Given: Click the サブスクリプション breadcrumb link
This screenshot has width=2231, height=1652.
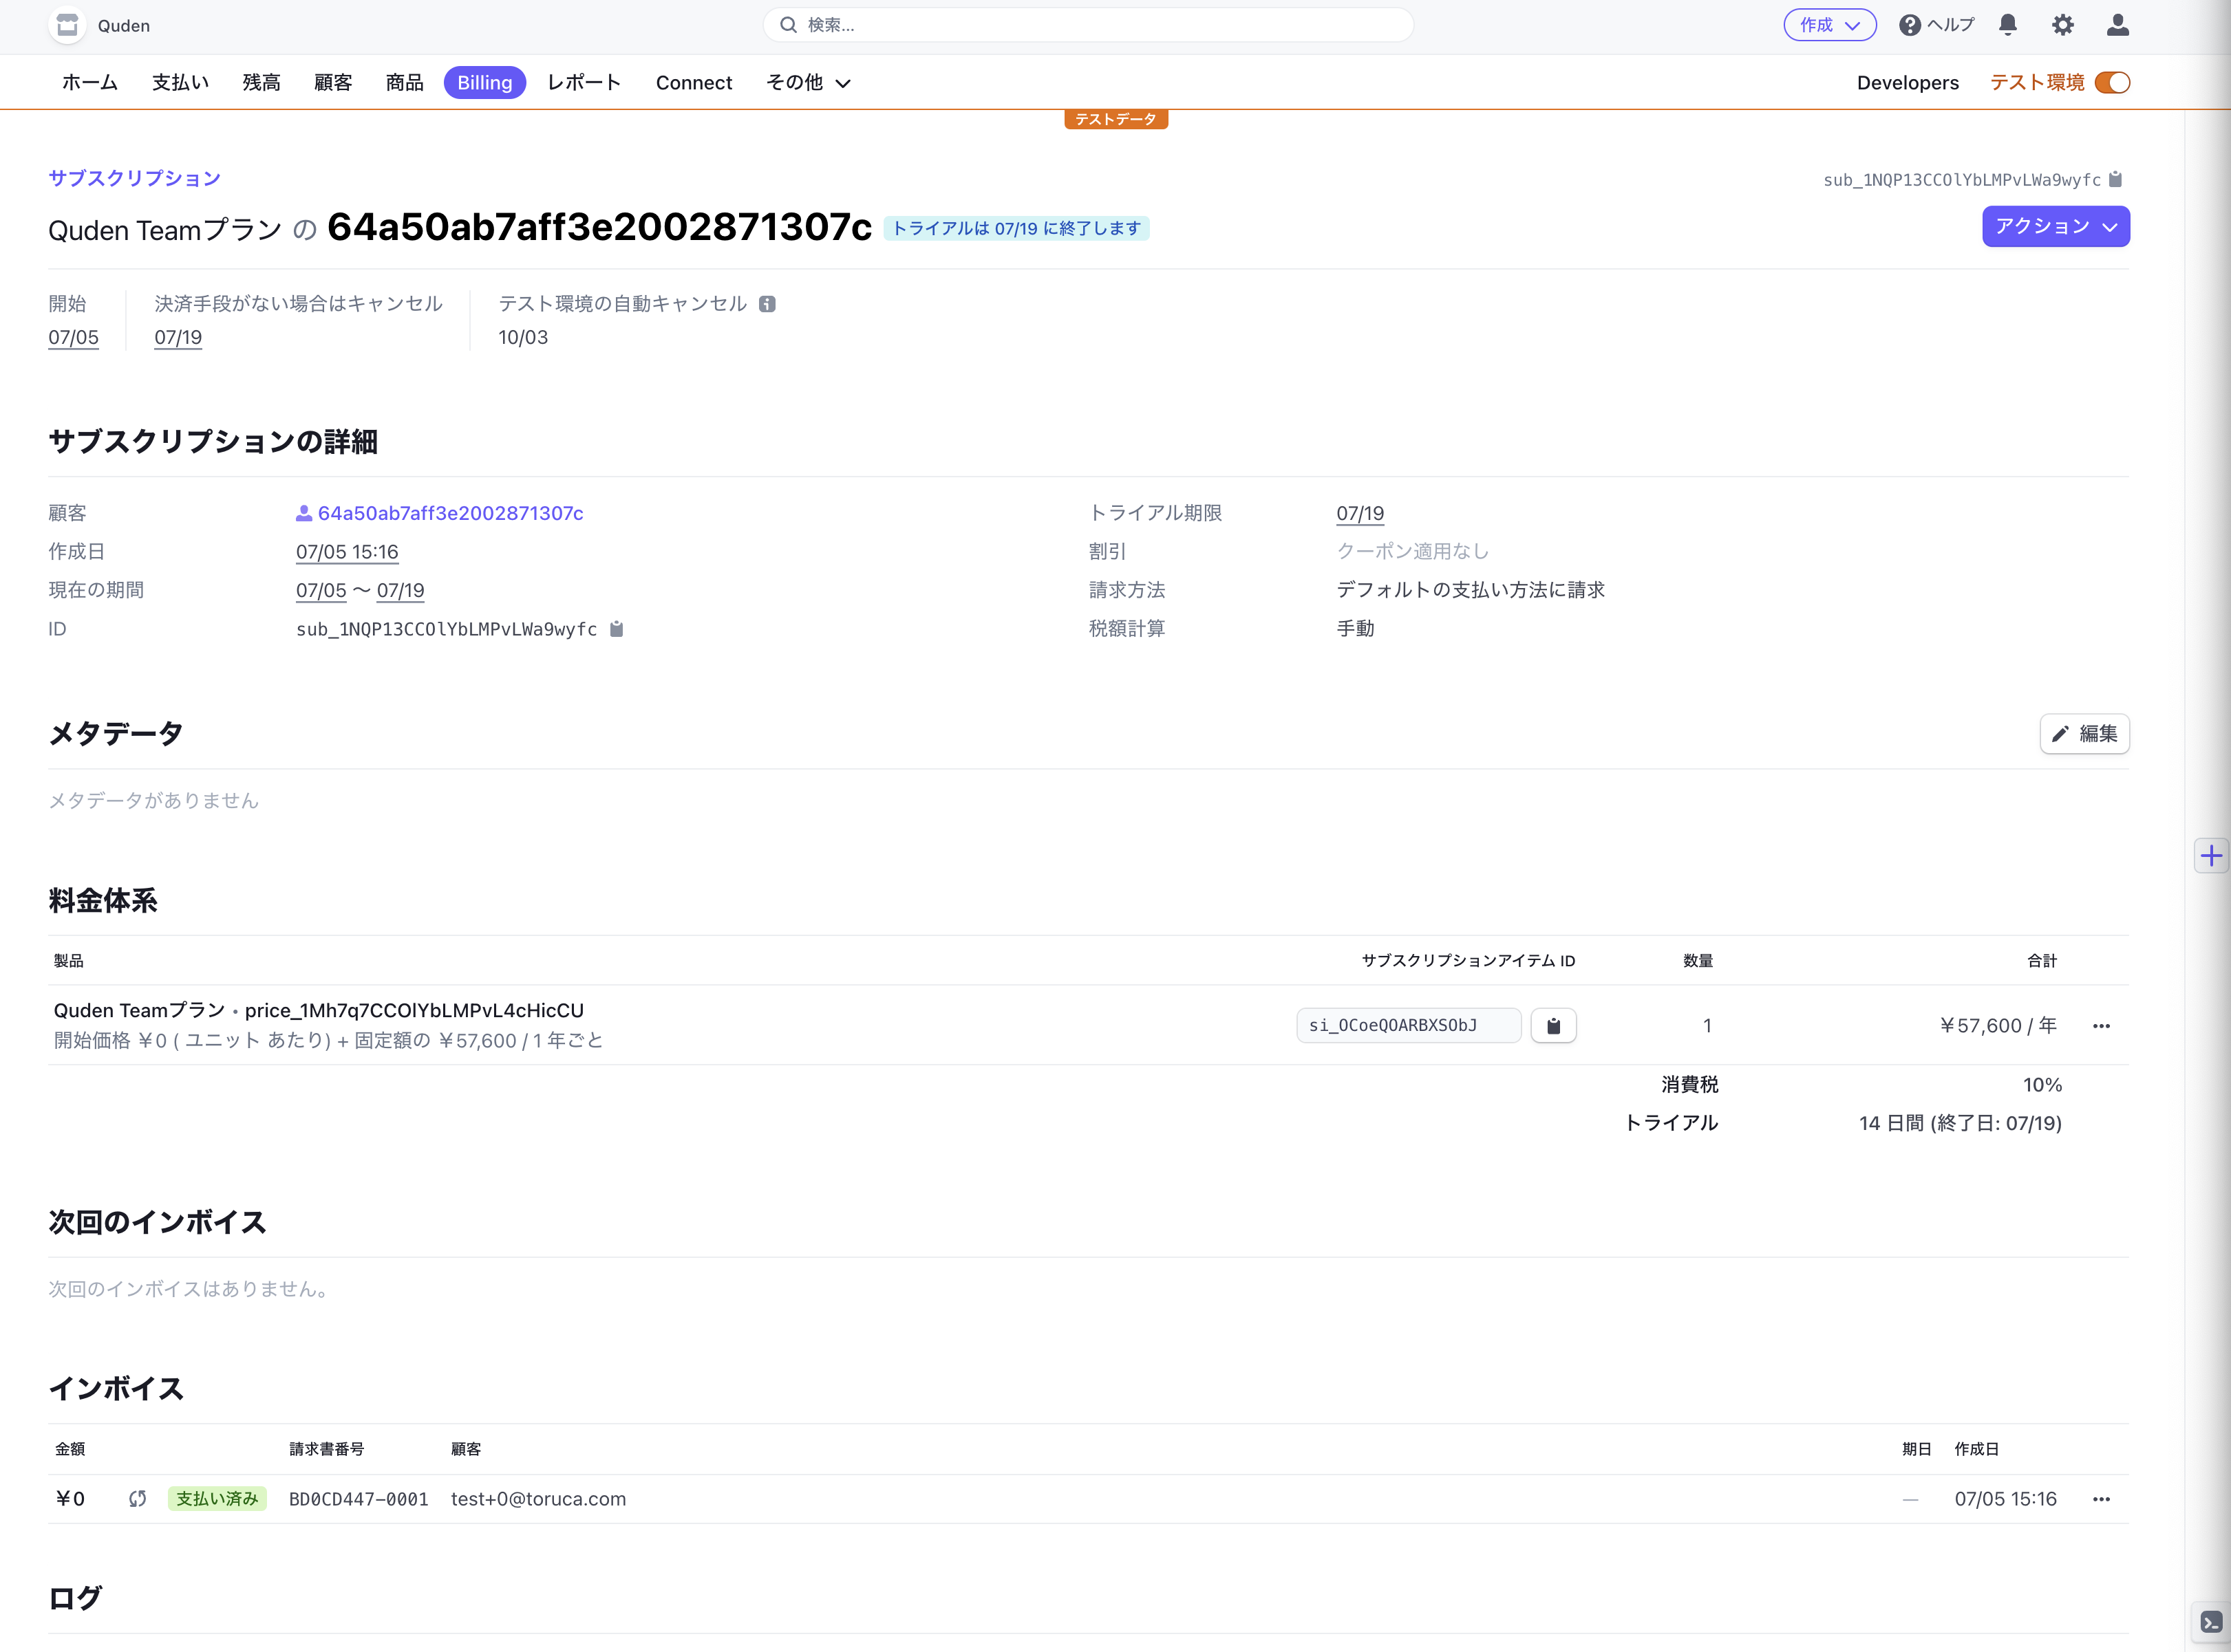Looking at the screenshot, I should [134, 178].
